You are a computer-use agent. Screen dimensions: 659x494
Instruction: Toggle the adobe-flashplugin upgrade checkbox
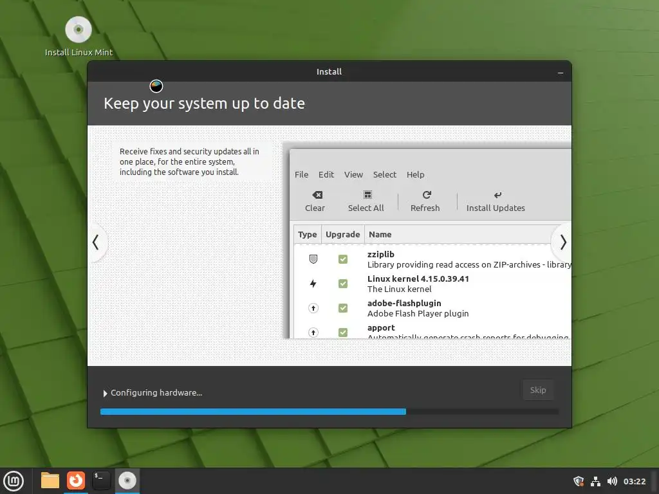[343, 308]
